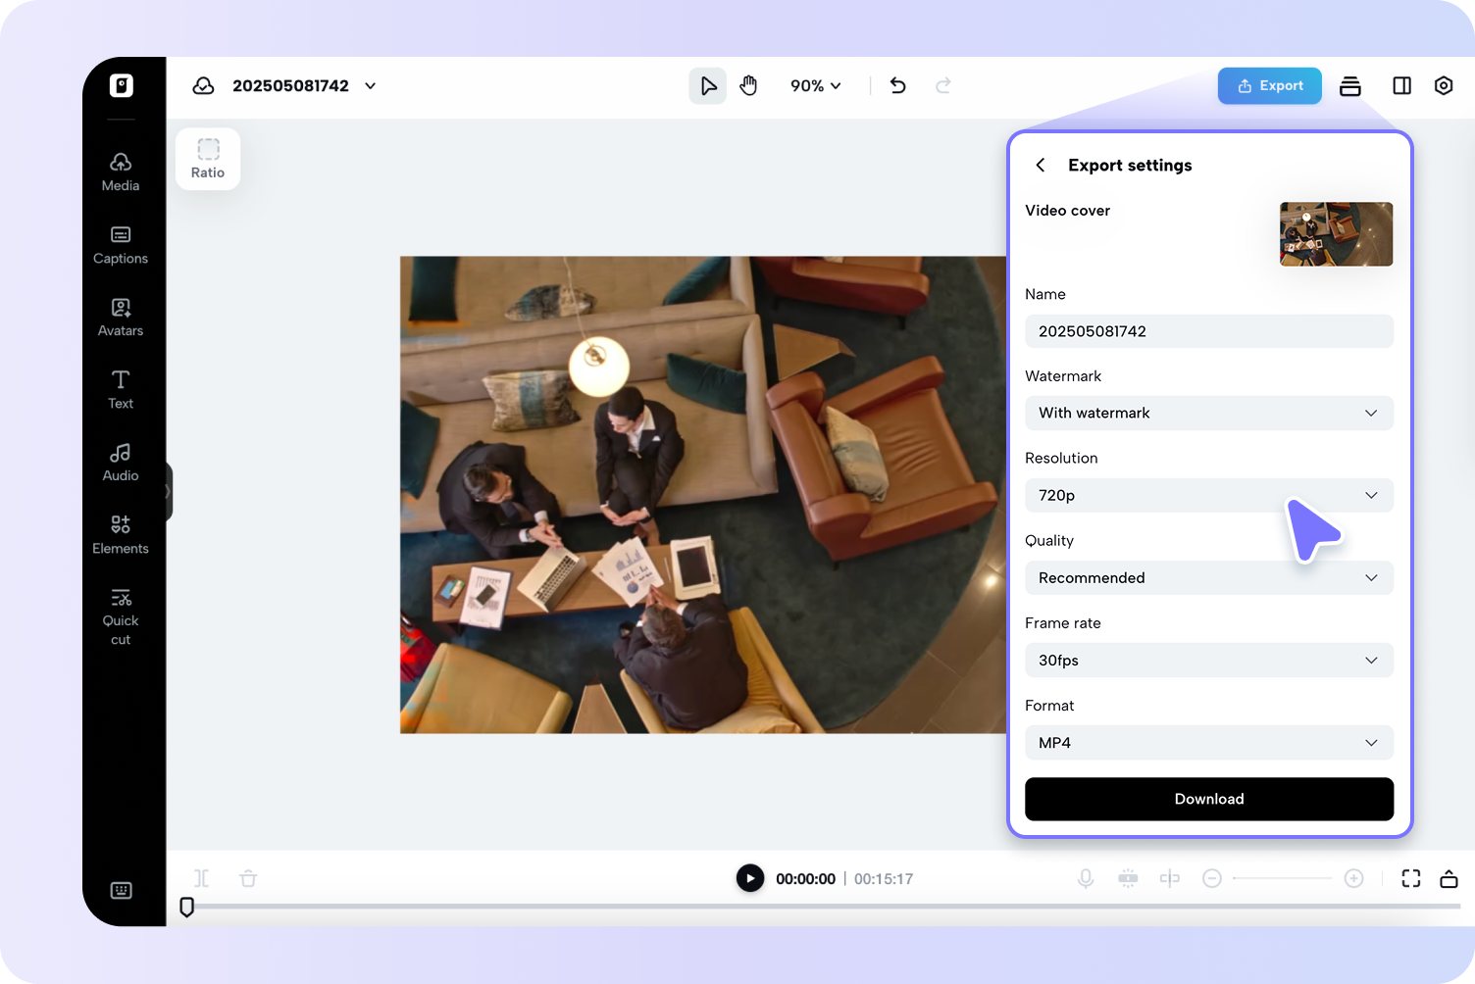This screenshot has height=984, width=1475.
Task: Click the microphone record voiceover icon
Action: 1086,878
